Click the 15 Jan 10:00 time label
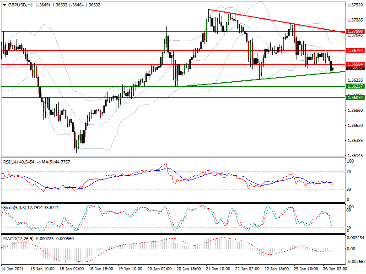Image resolution: width=366 pixels, height=274 pixels. pos(43,269)
